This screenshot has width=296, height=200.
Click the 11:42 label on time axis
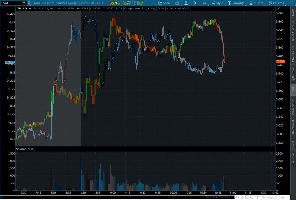tap(275, 193)
